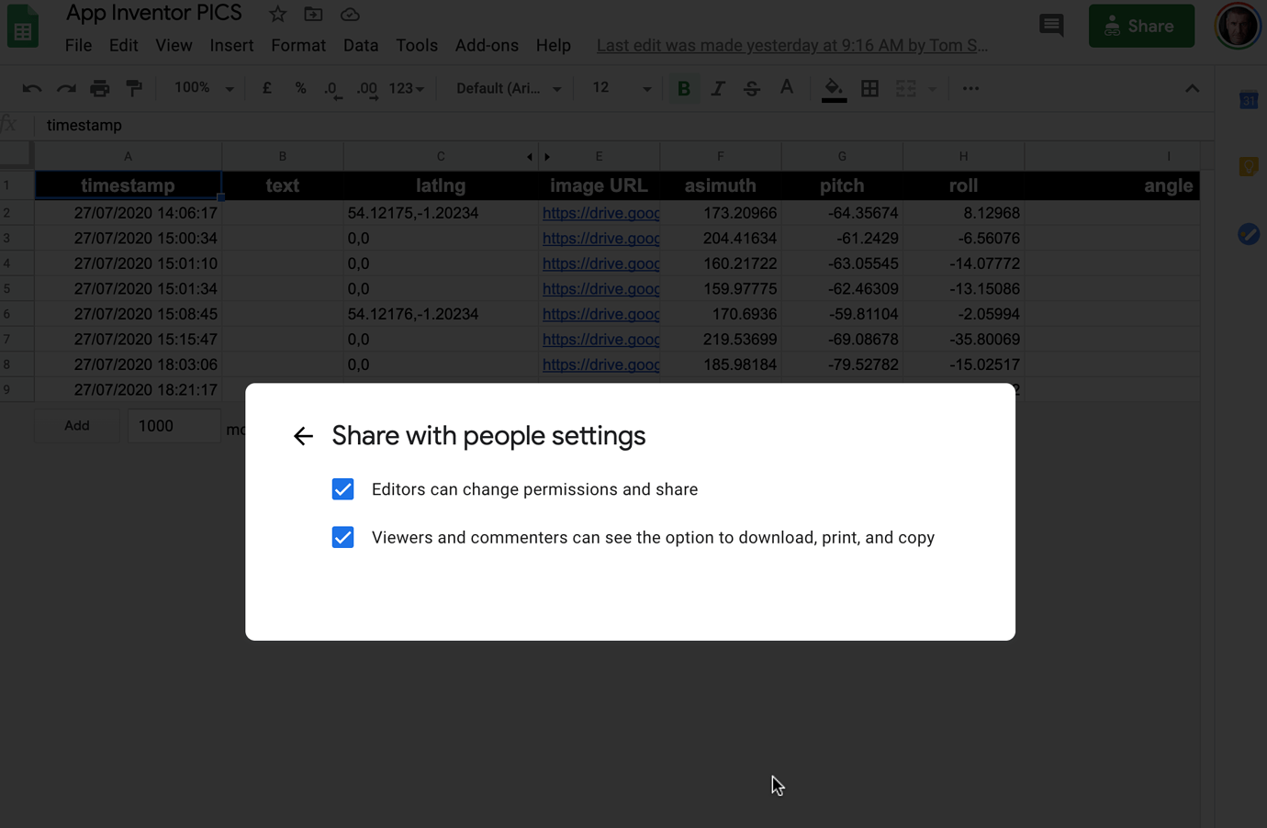
Task: Click the back arrow in Share settings dialog
Action: (x=303, y=436)
